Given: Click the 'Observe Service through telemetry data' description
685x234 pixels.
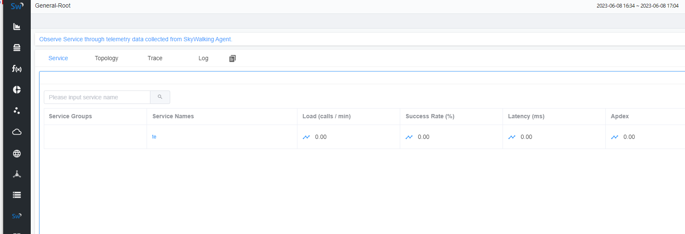Looking at the screenshot, I should coord(136,39).
